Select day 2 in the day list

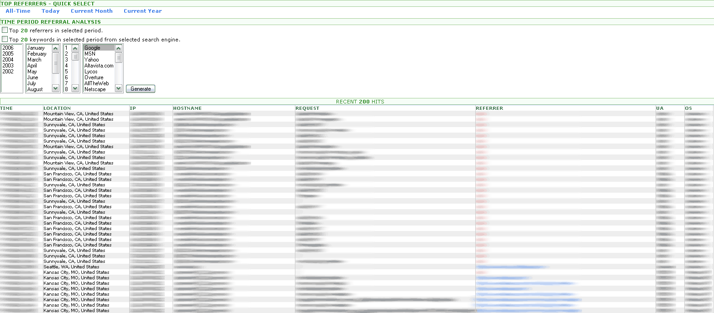tap(68, 54)
